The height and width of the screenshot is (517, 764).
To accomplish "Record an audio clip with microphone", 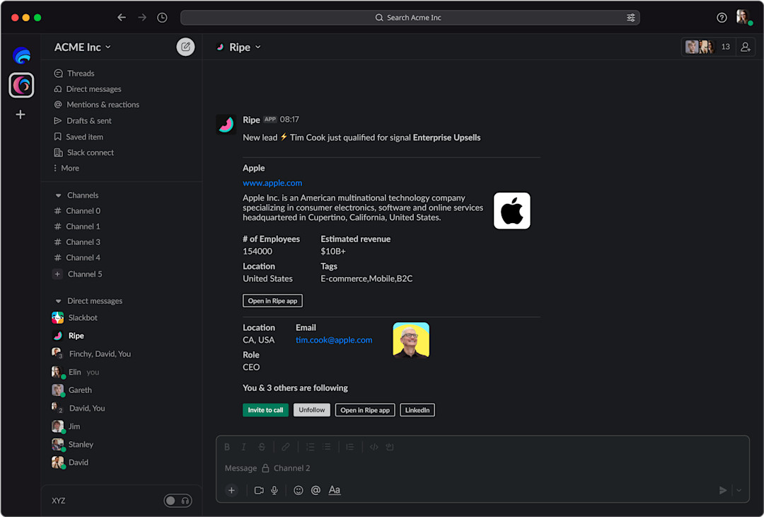I will (274, 490).
